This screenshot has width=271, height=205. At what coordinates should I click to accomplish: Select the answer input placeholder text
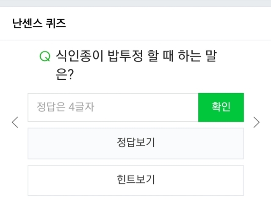[x=65, y=107]
